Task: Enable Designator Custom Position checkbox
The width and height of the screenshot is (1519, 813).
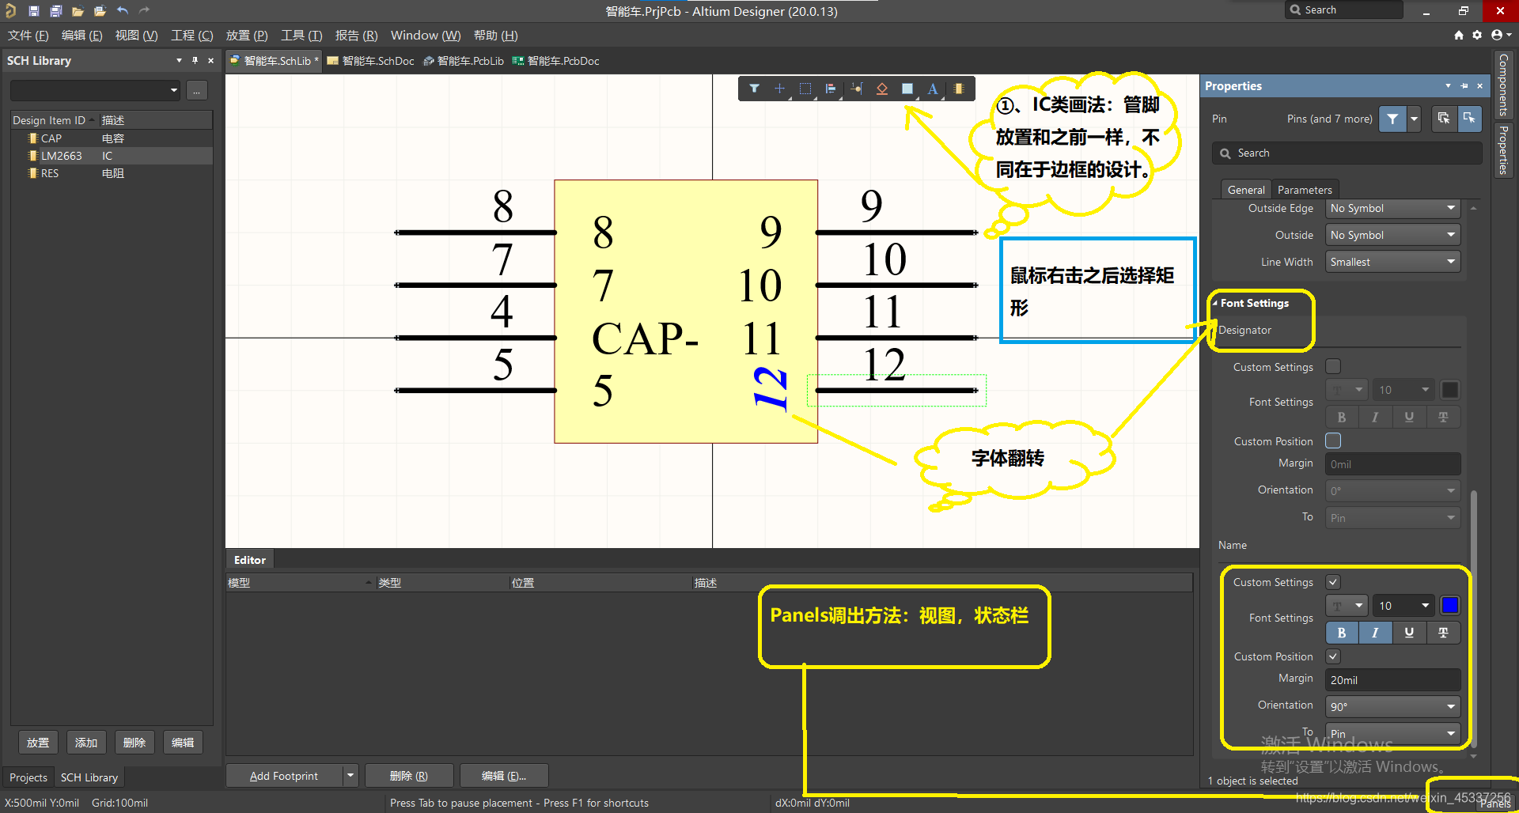Action: [1333, 441]
